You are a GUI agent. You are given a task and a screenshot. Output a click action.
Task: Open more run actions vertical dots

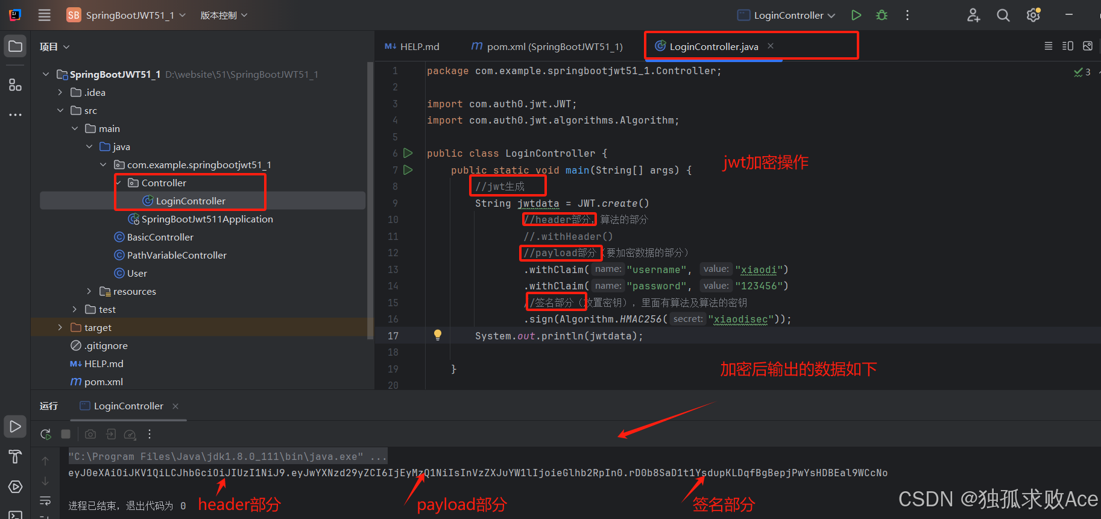(x=907, y=15)
